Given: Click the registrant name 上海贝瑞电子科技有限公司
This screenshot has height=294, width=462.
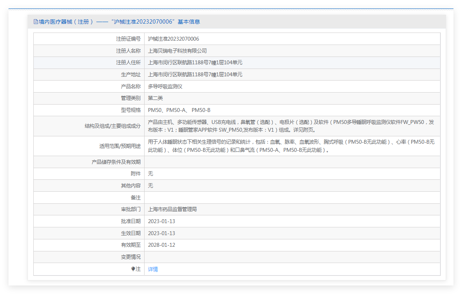Looking at the screenshot, I should tap(177, 51).
